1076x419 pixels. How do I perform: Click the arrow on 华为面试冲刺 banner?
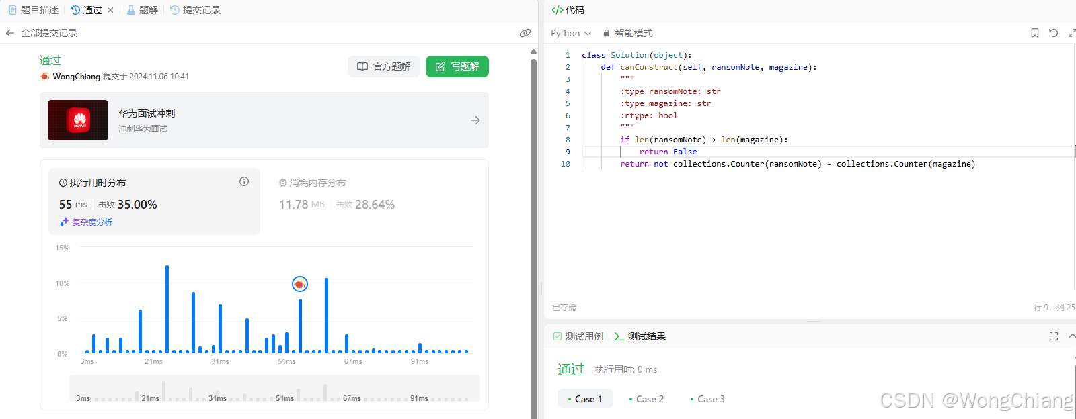coord(475,120)
